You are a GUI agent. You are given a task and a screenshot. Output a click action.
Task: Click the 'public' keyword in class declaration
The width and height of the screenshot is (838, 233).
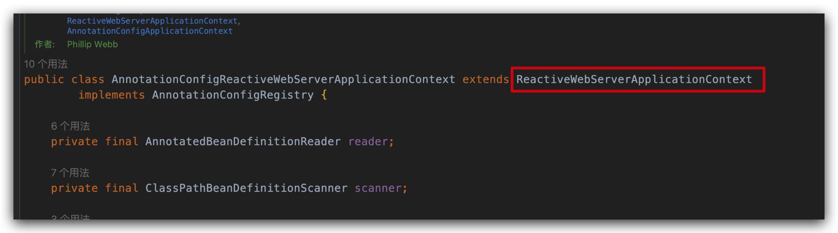44,80
